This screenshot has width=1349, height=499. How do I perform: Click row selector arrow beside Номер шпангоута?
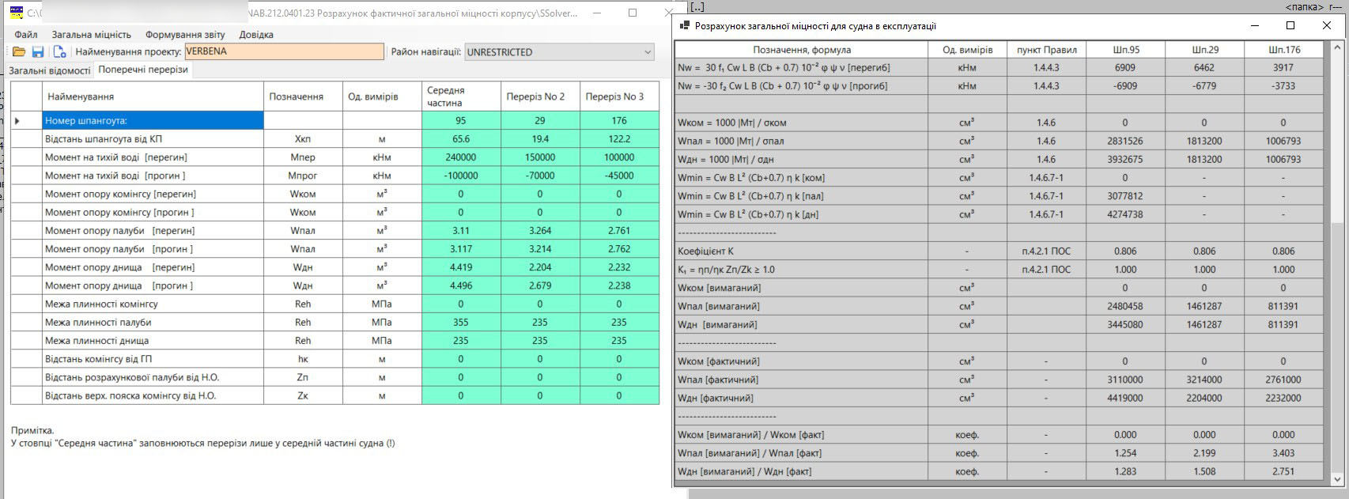click(x=17, y=121)
